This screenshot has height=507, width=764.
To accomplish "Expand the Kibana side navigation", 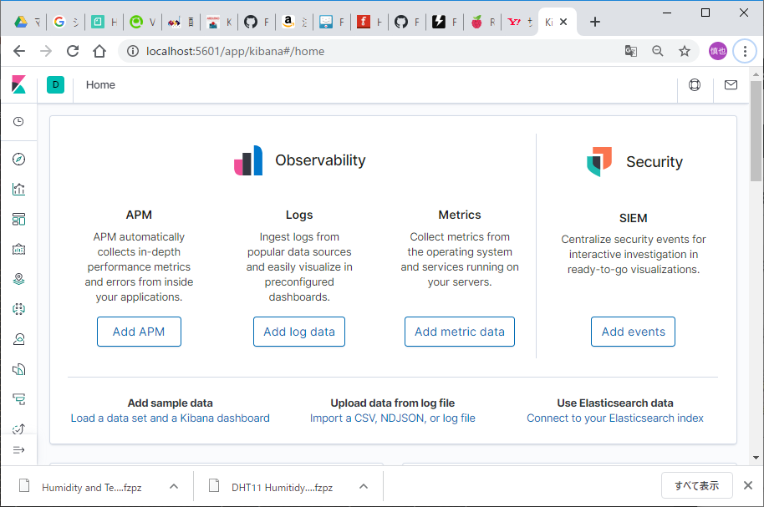I will pyautogui.click(x=18, y=450).
